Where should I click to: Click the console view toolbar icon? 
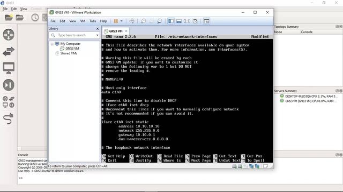206,21
